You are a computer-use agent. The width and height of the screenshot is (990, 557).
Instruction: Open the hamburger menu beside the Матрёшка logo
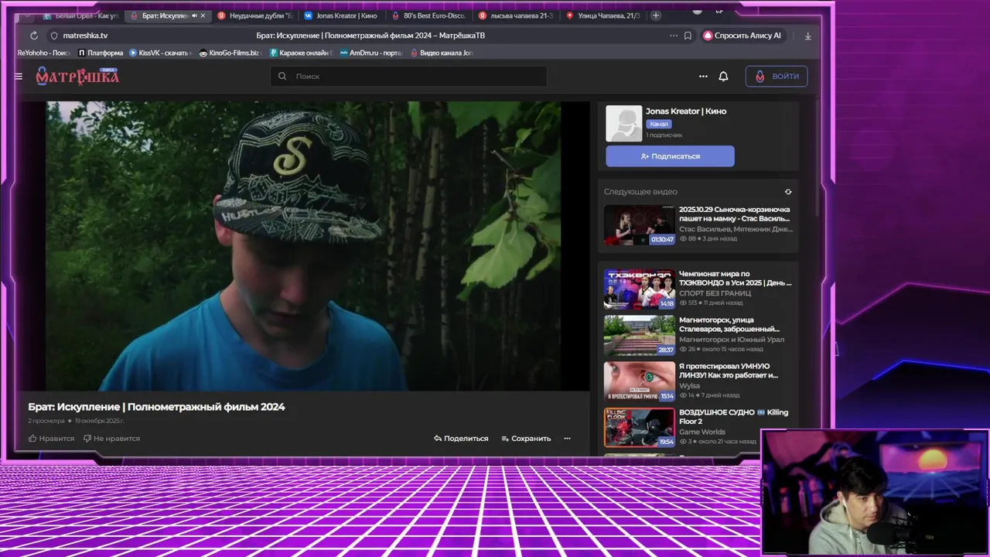[19, 77]
